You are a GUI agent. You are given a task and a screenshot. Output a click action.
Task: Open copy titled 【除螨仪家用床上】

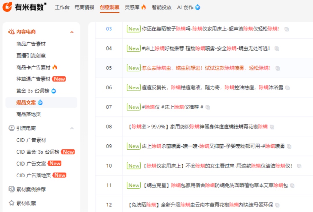point(218,166)
